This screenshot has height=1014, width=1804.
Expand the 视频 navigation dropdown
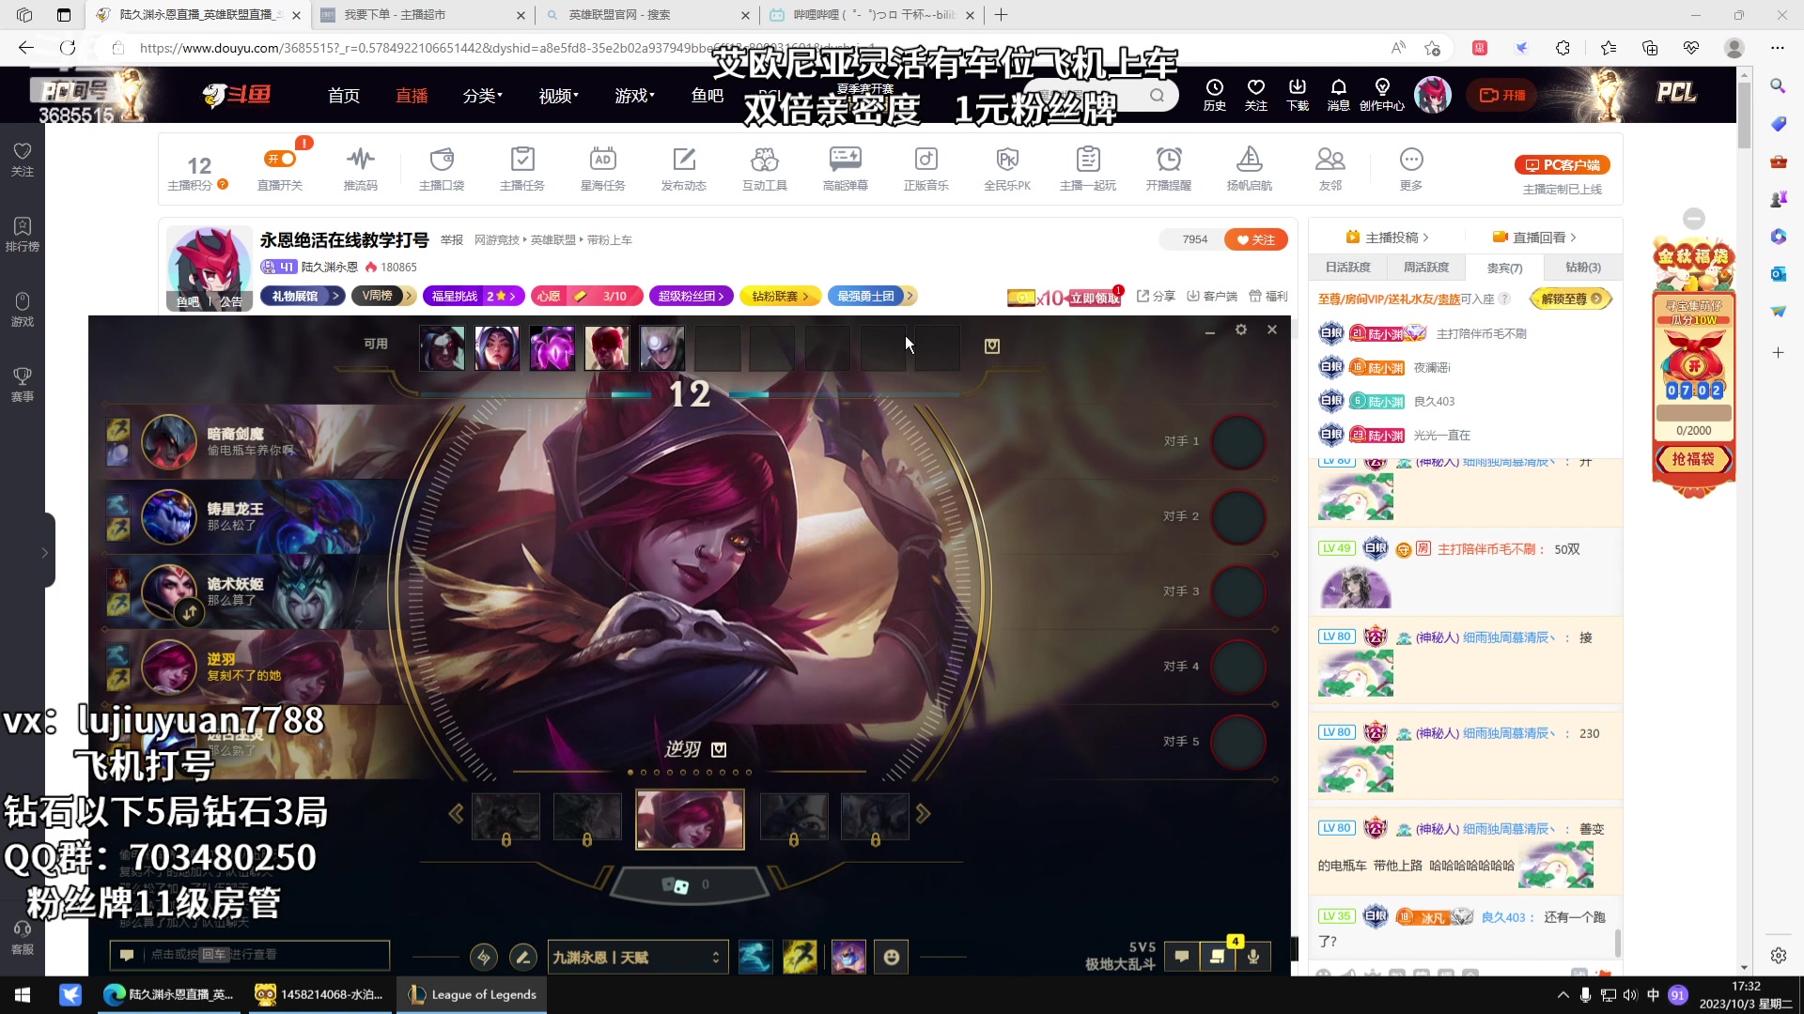point(559,96)
